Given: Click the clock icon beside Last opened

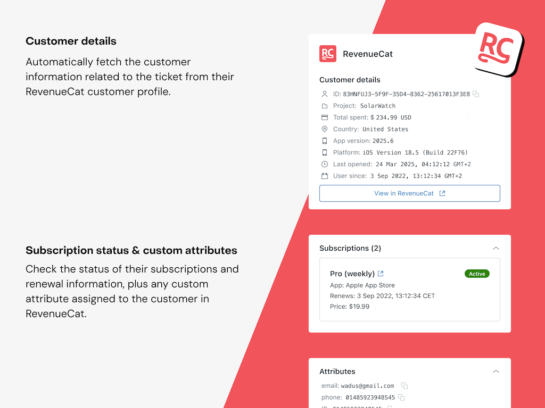Looking at the screenshot, I should pyautogui.click(x=325, y=164).
